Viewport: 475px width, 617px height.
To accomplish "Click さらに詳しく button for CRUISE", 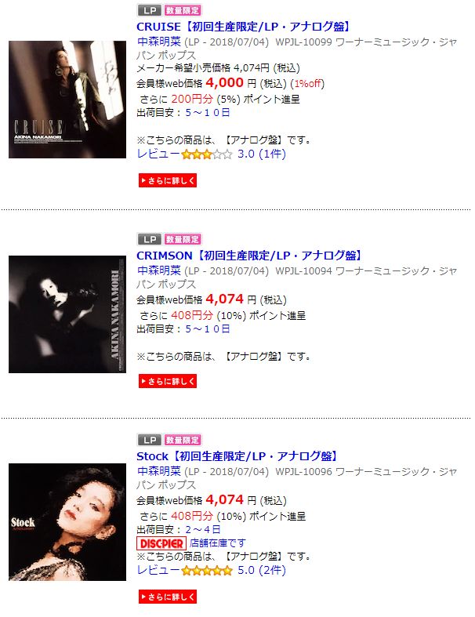I will (x=168, y=180).
